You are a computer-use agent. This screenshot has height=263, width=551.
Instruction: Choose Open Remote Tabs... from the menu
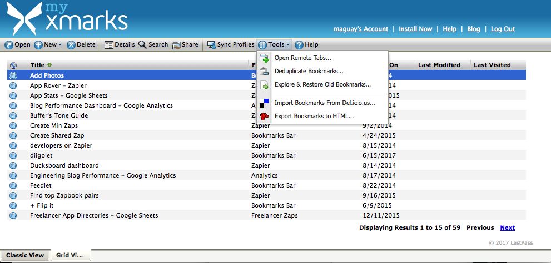click(x=303, y=58)
